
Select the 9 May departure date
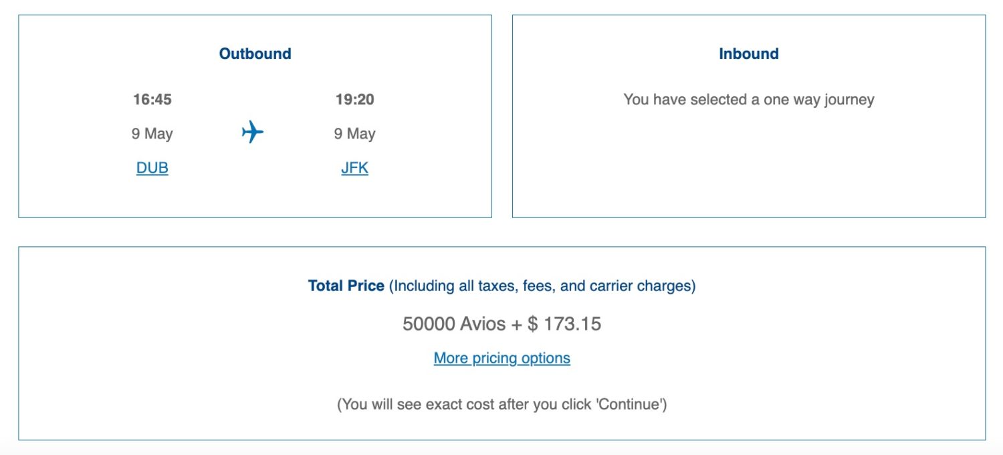click(153, 133)
